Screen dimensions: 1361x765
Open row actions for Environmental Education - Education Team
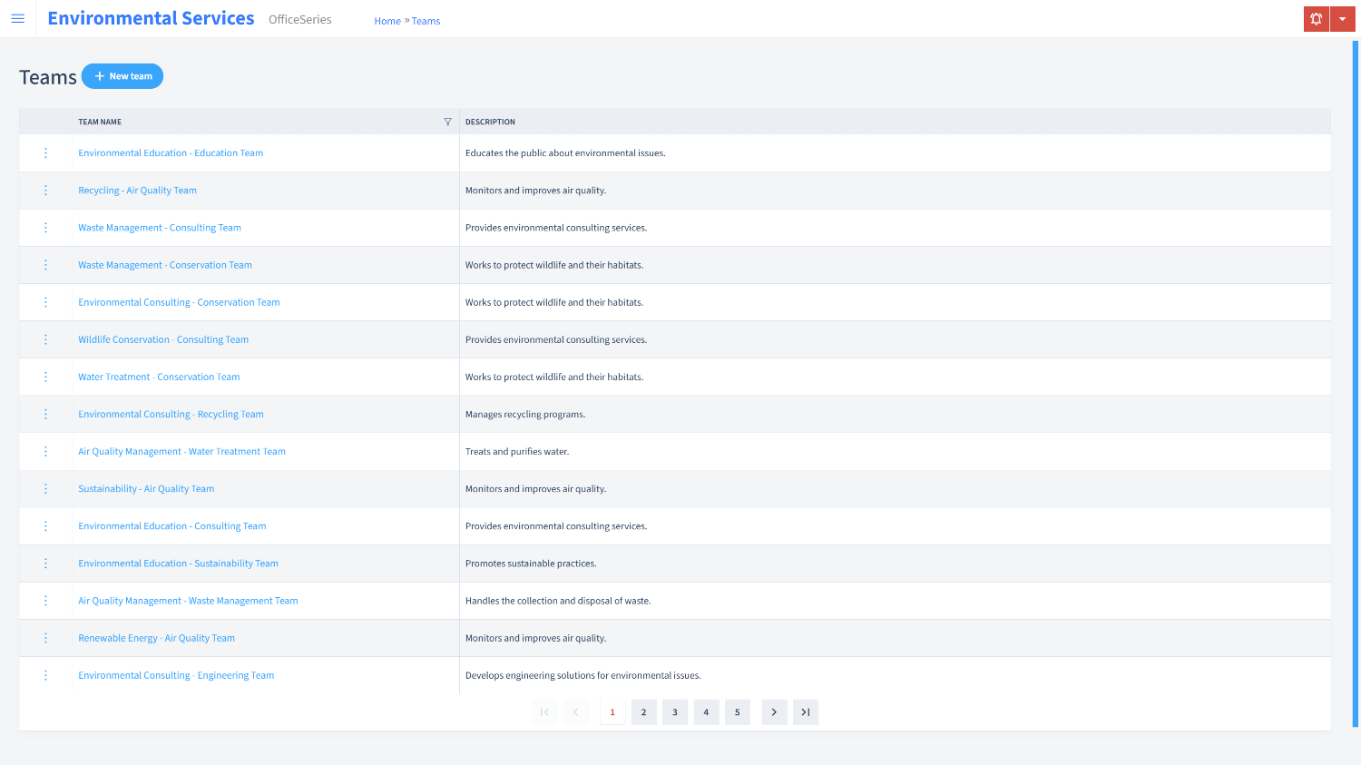45,153
